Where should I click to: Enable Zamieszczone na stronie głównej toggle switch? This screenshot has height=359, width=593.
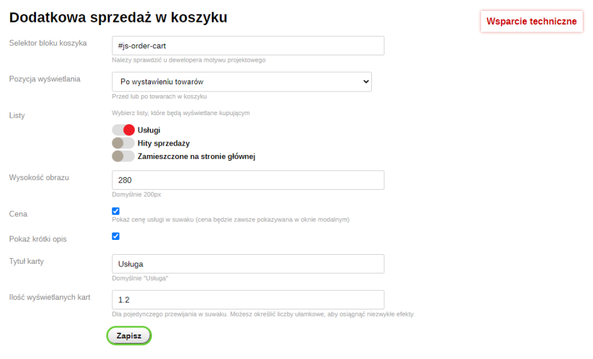[123, 156]
